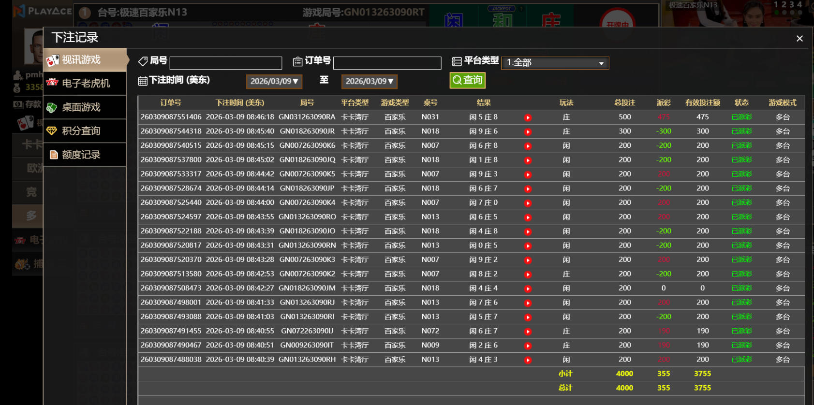Play replay for table N009 round
The width and height of the screenshot is (814, 405).
point(528,346)
